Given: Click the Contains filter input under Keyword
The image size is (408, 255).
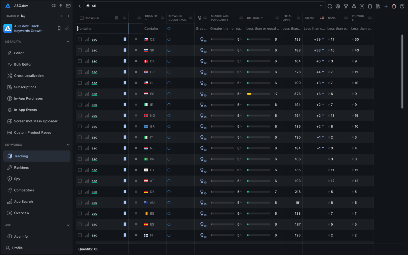Looking at the screenshot, I should [102, 28].
